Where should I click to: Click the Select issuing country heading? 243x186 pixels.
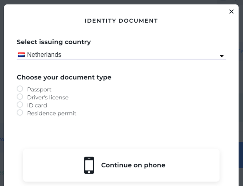click(x=54, y=42)
